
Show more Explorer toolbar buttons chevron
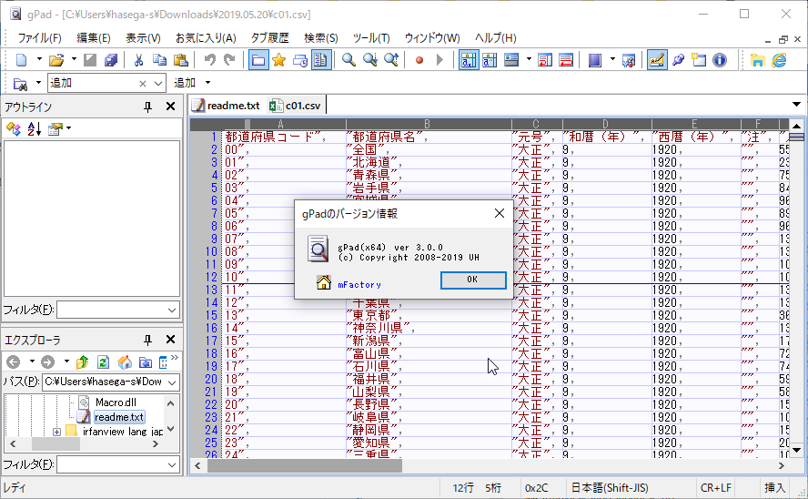(175, 357)
